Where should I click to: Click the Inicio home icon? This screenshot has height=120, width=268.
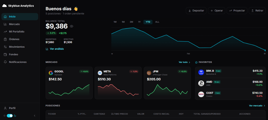[x=5, y=17]
